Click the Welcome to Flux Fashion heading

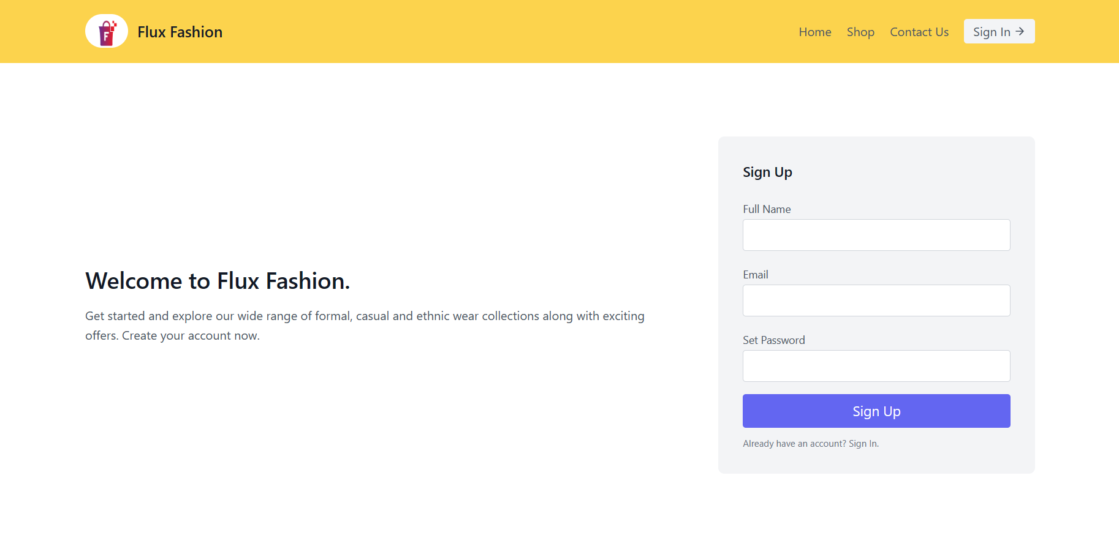[218, 281]
